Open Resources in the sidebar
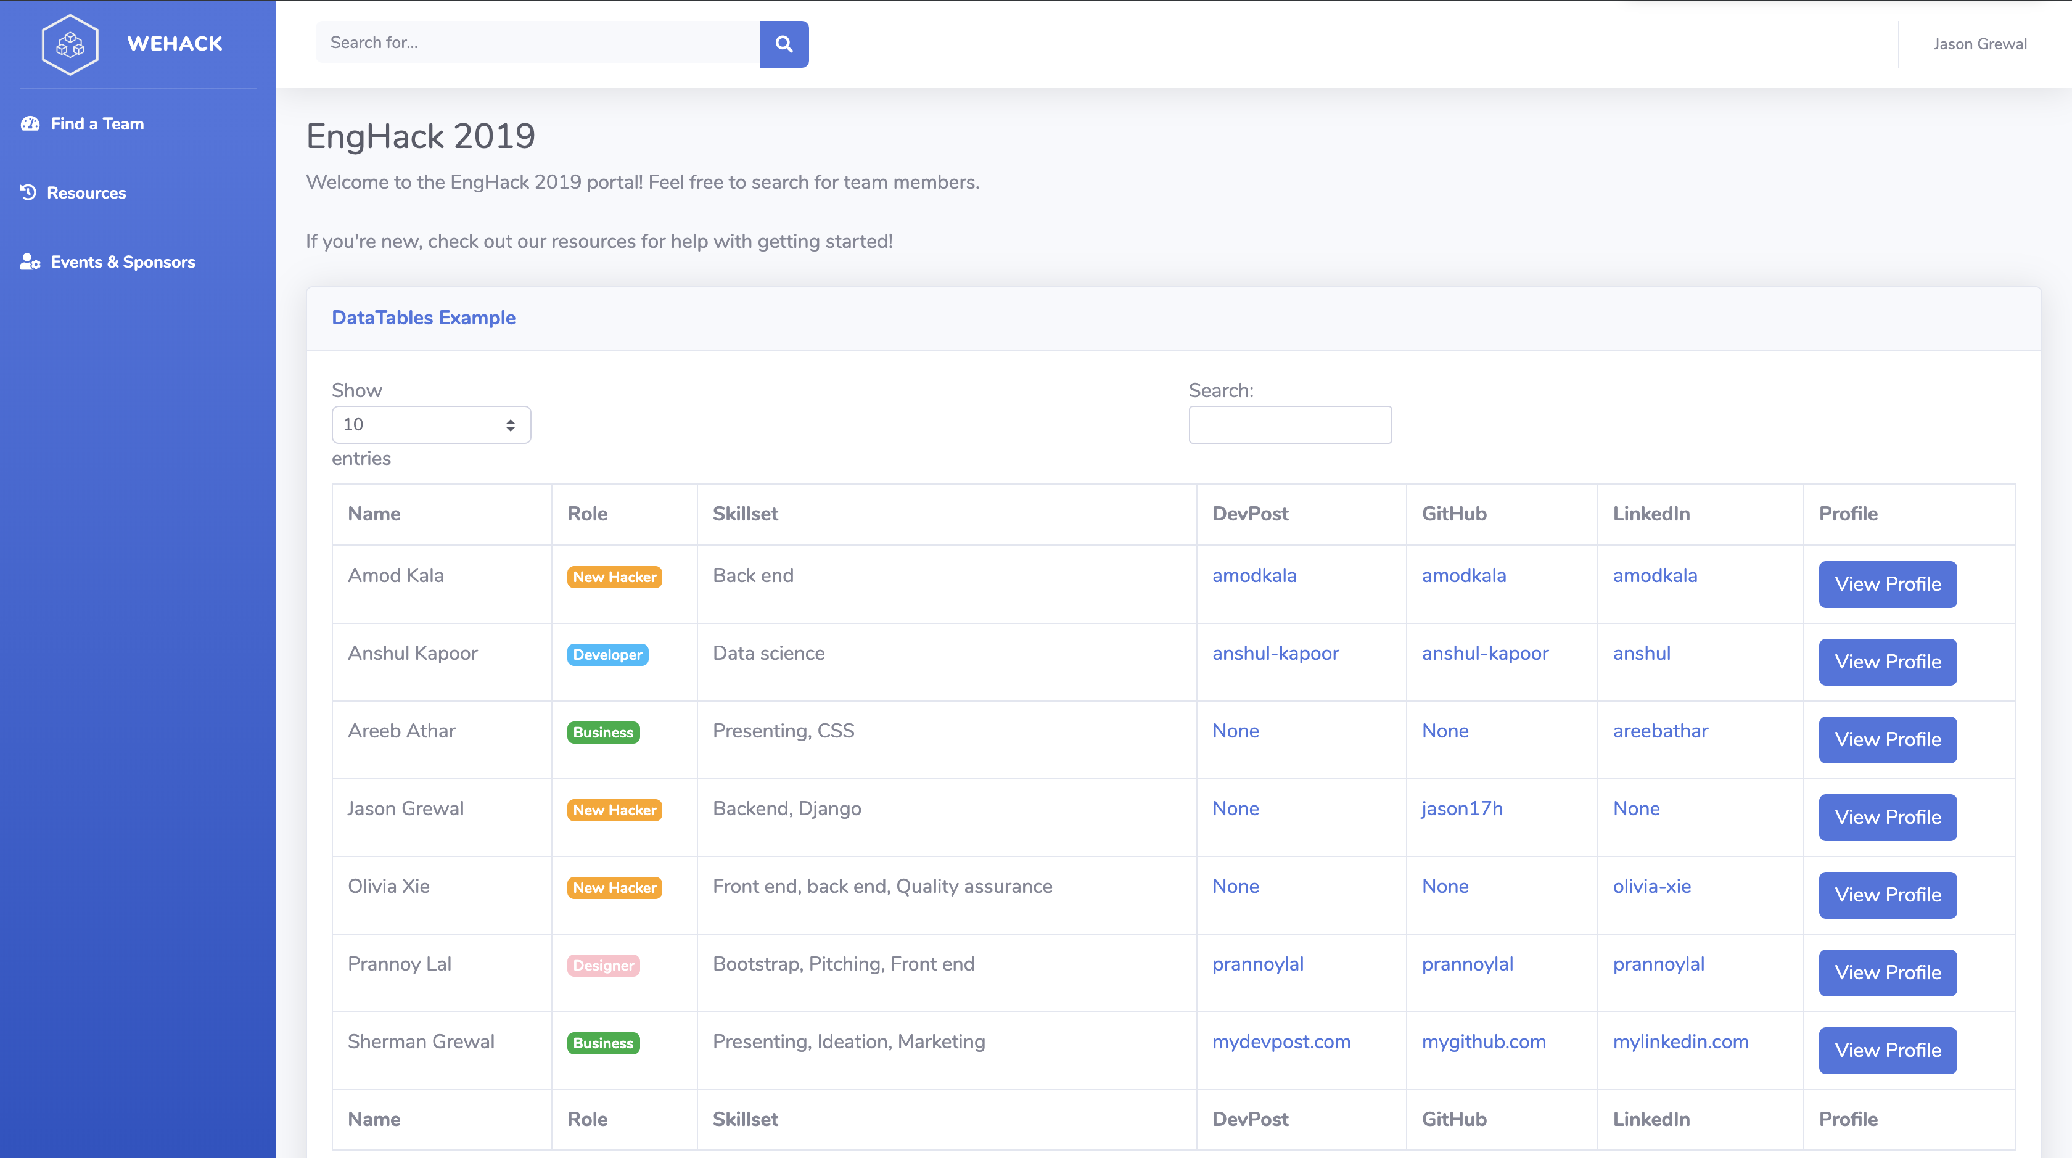Image resolution: width=2072 pixels, height=1158 pixels. pos(86,193)
